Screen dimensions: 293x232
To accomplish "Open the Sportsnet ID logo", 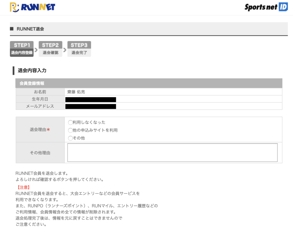I will (x=266, y=7).
